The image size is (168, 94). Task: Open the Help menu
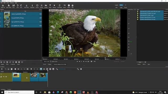point(16,3)
